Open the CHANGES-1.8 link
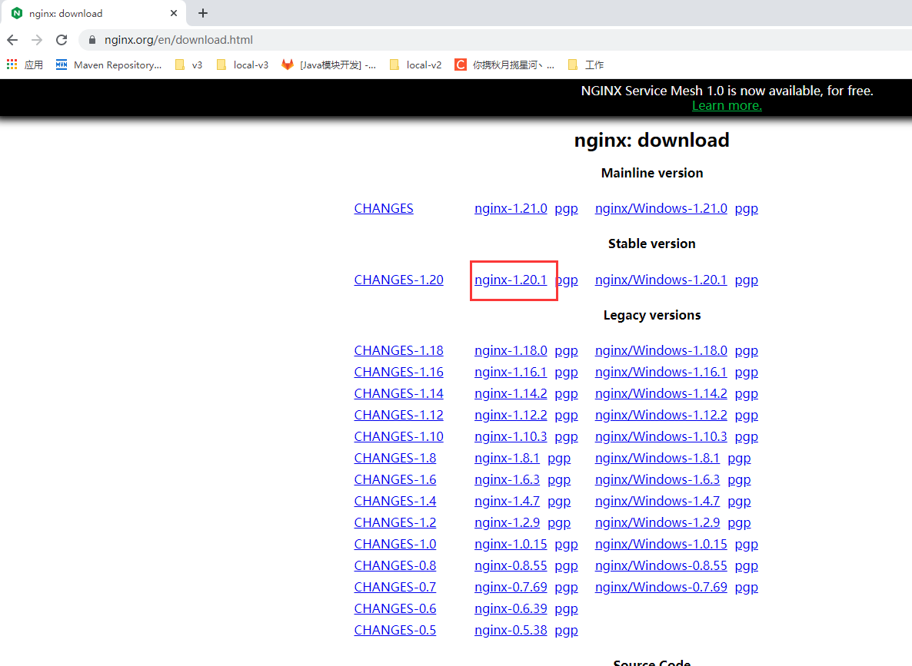The image size is (912, 666). point(395,459)
